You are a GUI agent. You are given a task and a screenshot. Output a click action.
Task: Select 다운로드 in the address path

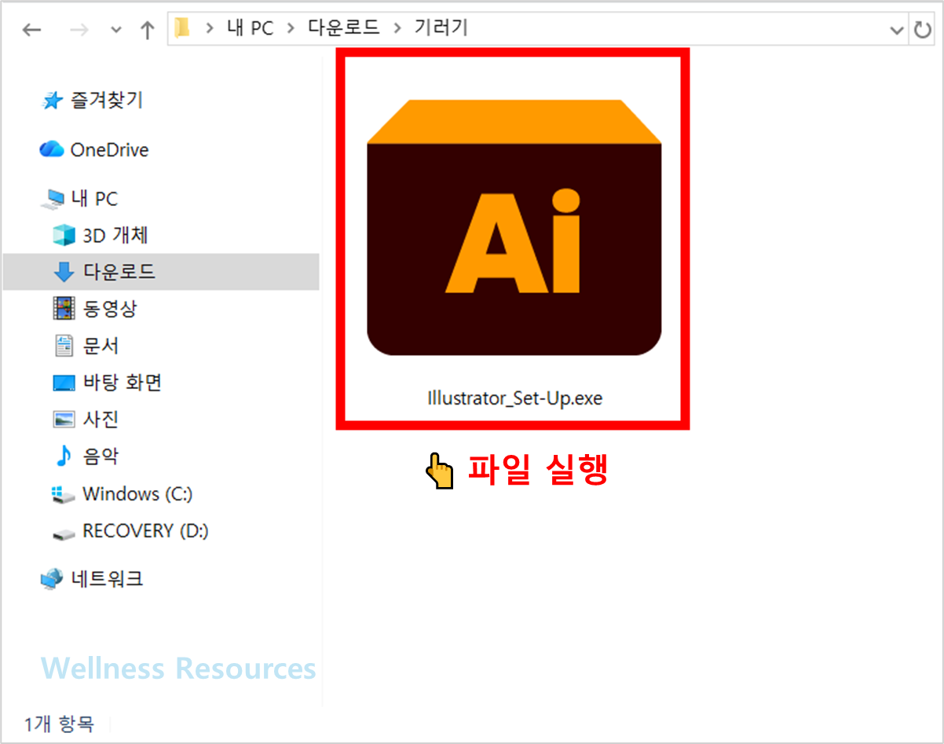pyautogui.click(x=343, y=29)
